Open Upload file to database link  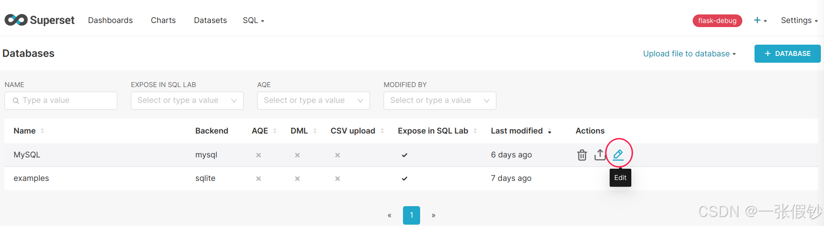coord(689,54)
